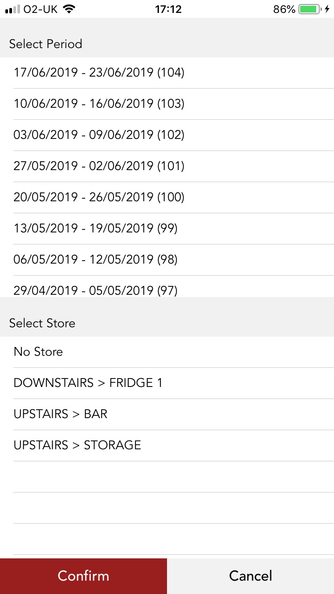This screenshot has height=594, width=334.
Task: Select period 10/06/2019 - 16/06/2019 (103)
Action: click(99, 104)
